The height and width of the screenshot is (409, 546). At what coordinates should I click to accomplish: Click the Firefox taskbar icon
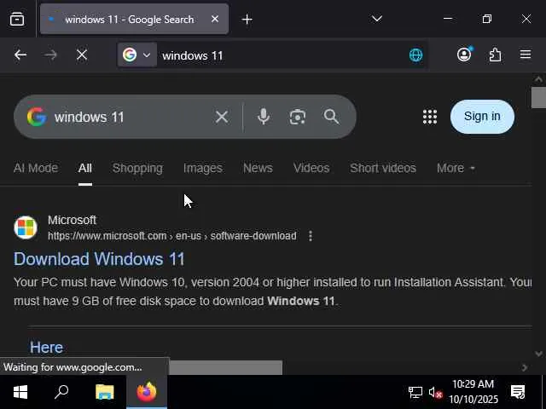[x=147, y=392]
